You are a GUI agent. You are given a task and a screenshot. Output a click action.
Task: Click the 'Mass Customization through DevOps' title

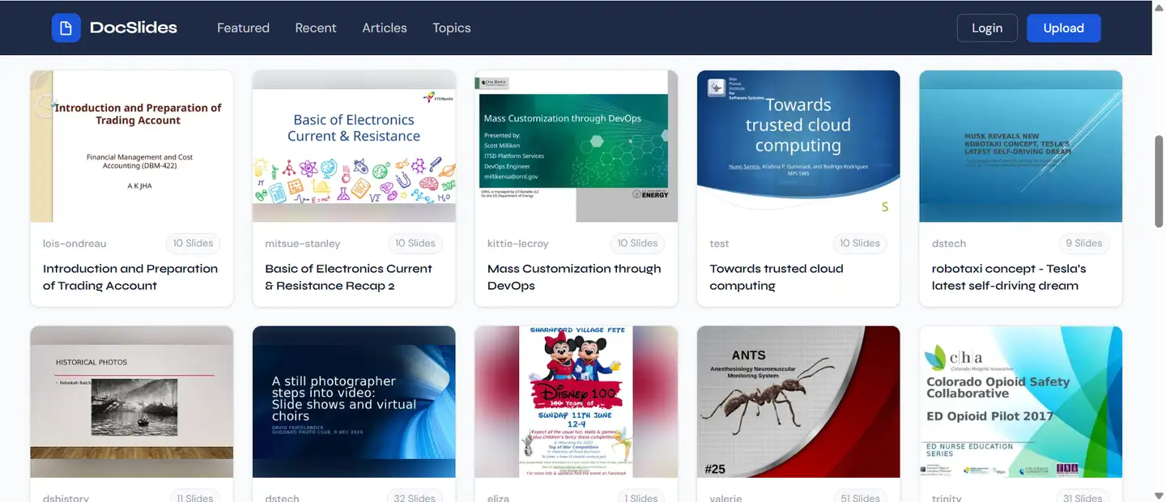[574, 277]
